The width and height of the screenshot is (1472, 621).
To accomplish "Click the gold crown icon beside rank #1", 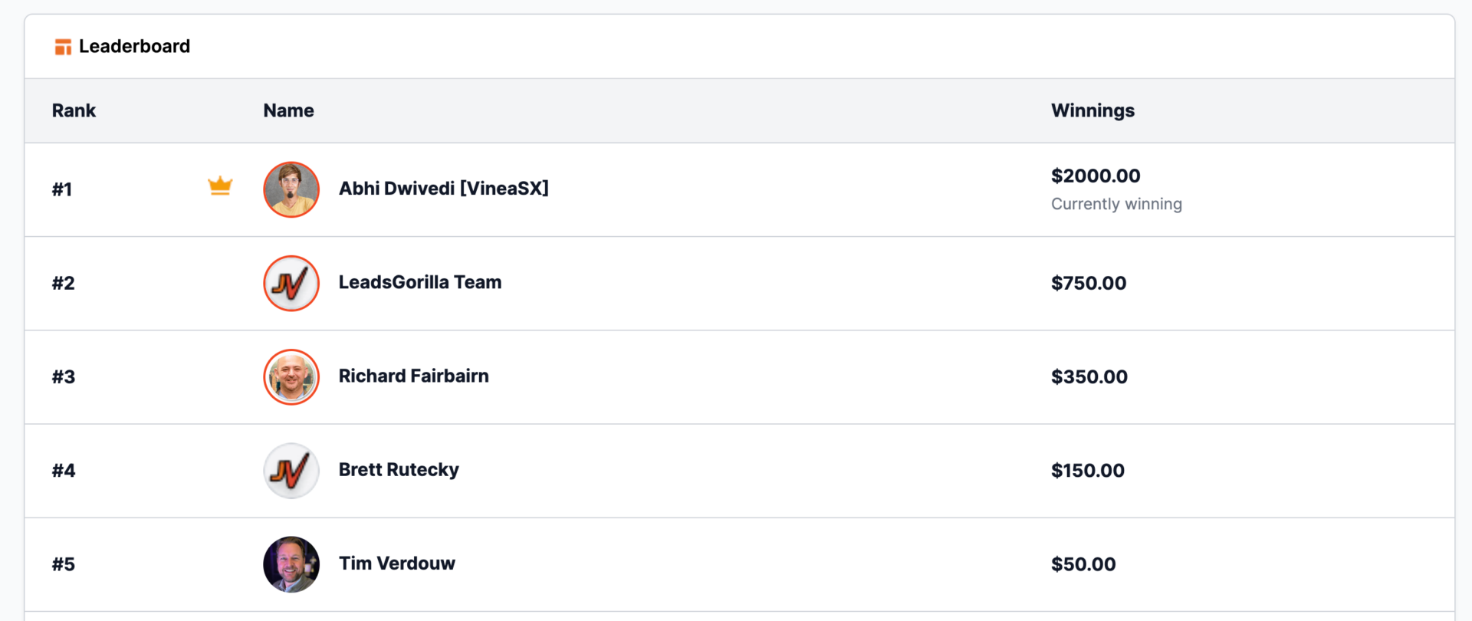I will (220, 186).
